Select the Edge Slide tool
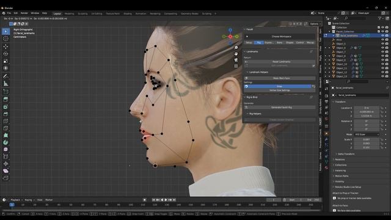Viewport: 391px width, 220px height. [x=5, y=156]
